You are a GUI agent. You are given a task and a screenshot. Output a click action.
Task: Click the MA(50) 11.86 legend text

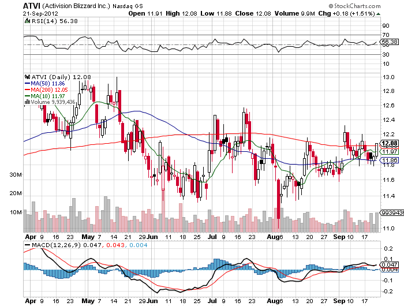point(48,84)
